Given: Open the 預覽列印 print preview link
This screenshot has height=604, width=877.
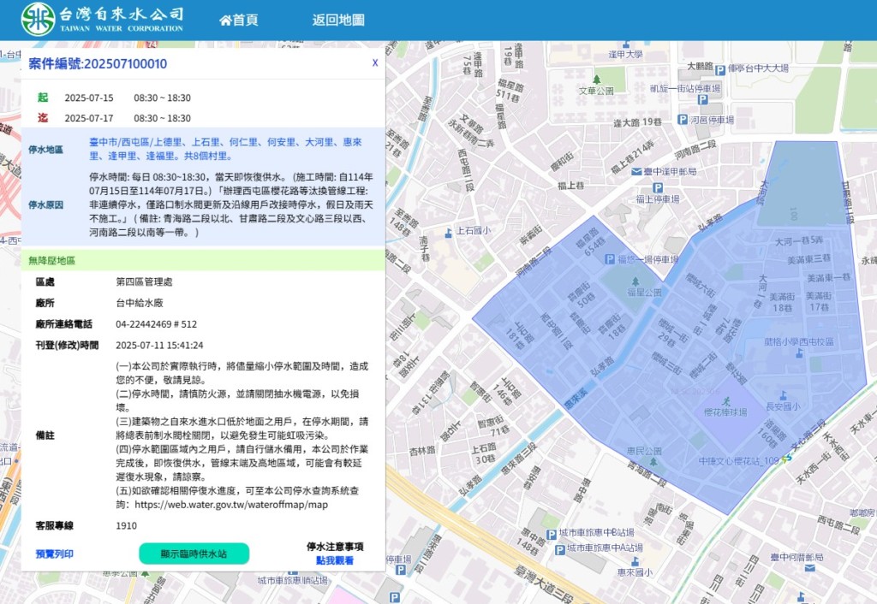Looking at the screenshot, I should pyautogui.click(x=55, y=554).
